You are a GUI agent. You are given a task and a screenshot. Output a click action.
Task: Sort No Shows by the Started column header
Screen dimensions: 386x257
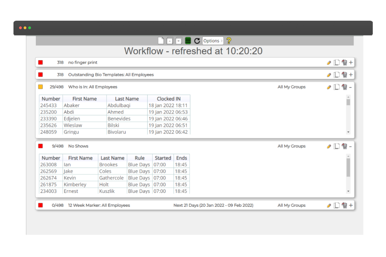tap(163, 158)
